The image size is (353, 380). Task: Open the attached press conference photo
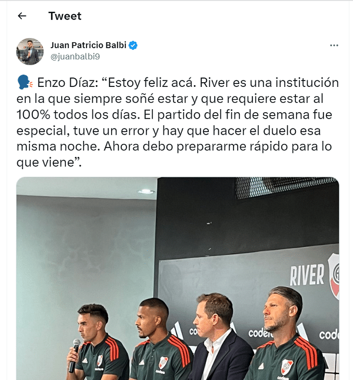[178, 278]
